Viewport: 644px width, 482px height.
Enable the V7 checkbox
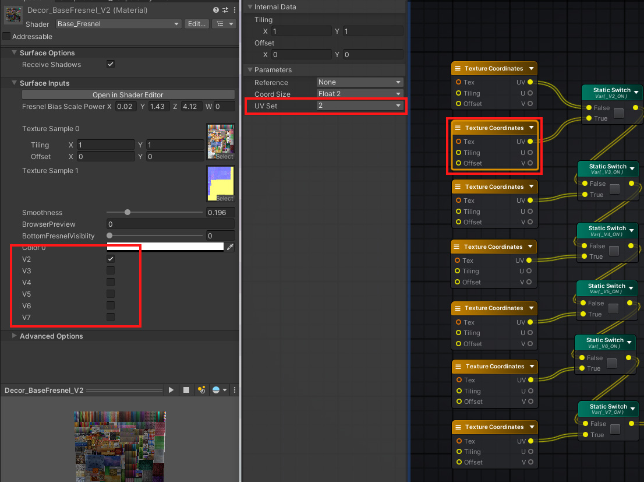pyautogui.click(x=111, y=317)
